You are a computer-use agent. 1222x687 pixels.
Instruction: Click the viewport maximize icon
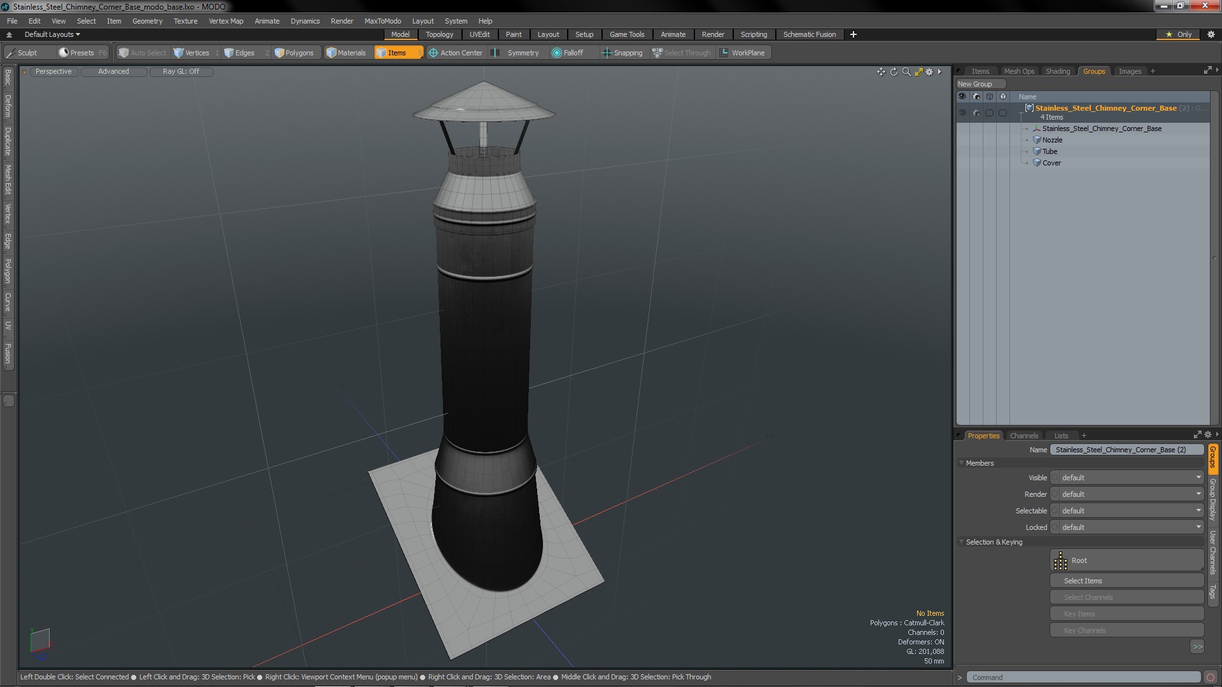[x=918, y=72]
